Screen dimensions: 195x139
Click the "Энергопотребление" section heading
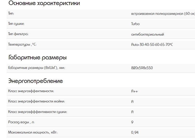[35, 81]
